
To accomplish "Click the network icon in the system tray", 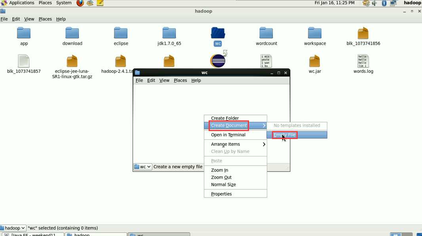I will click(x=393, y=3).
